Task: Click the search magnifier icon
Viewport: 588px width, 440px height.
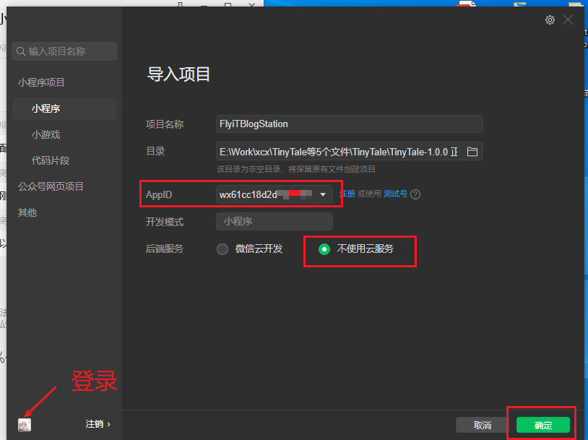Action: click(21, 51)
